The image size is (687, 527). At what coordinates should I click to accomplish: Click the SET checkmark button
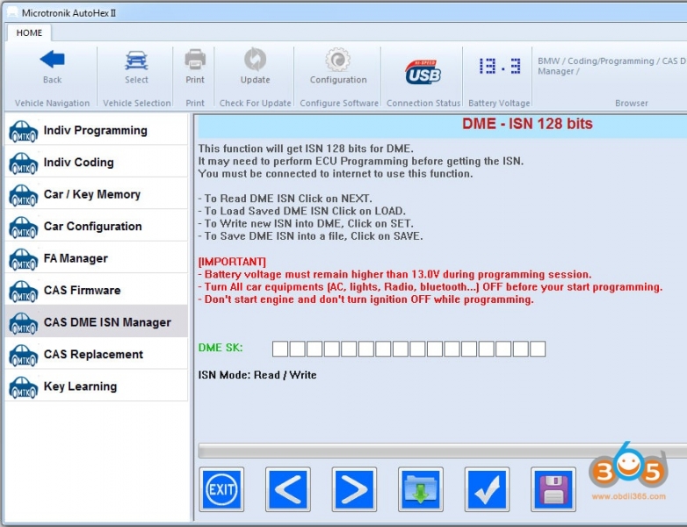(x=487, y=489)
